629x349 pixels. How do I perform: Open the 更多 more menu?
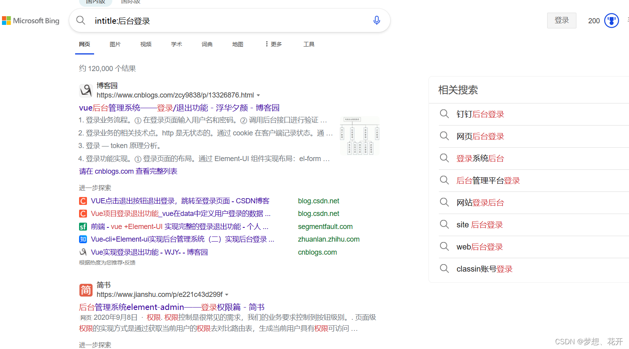tap(274, 44)
